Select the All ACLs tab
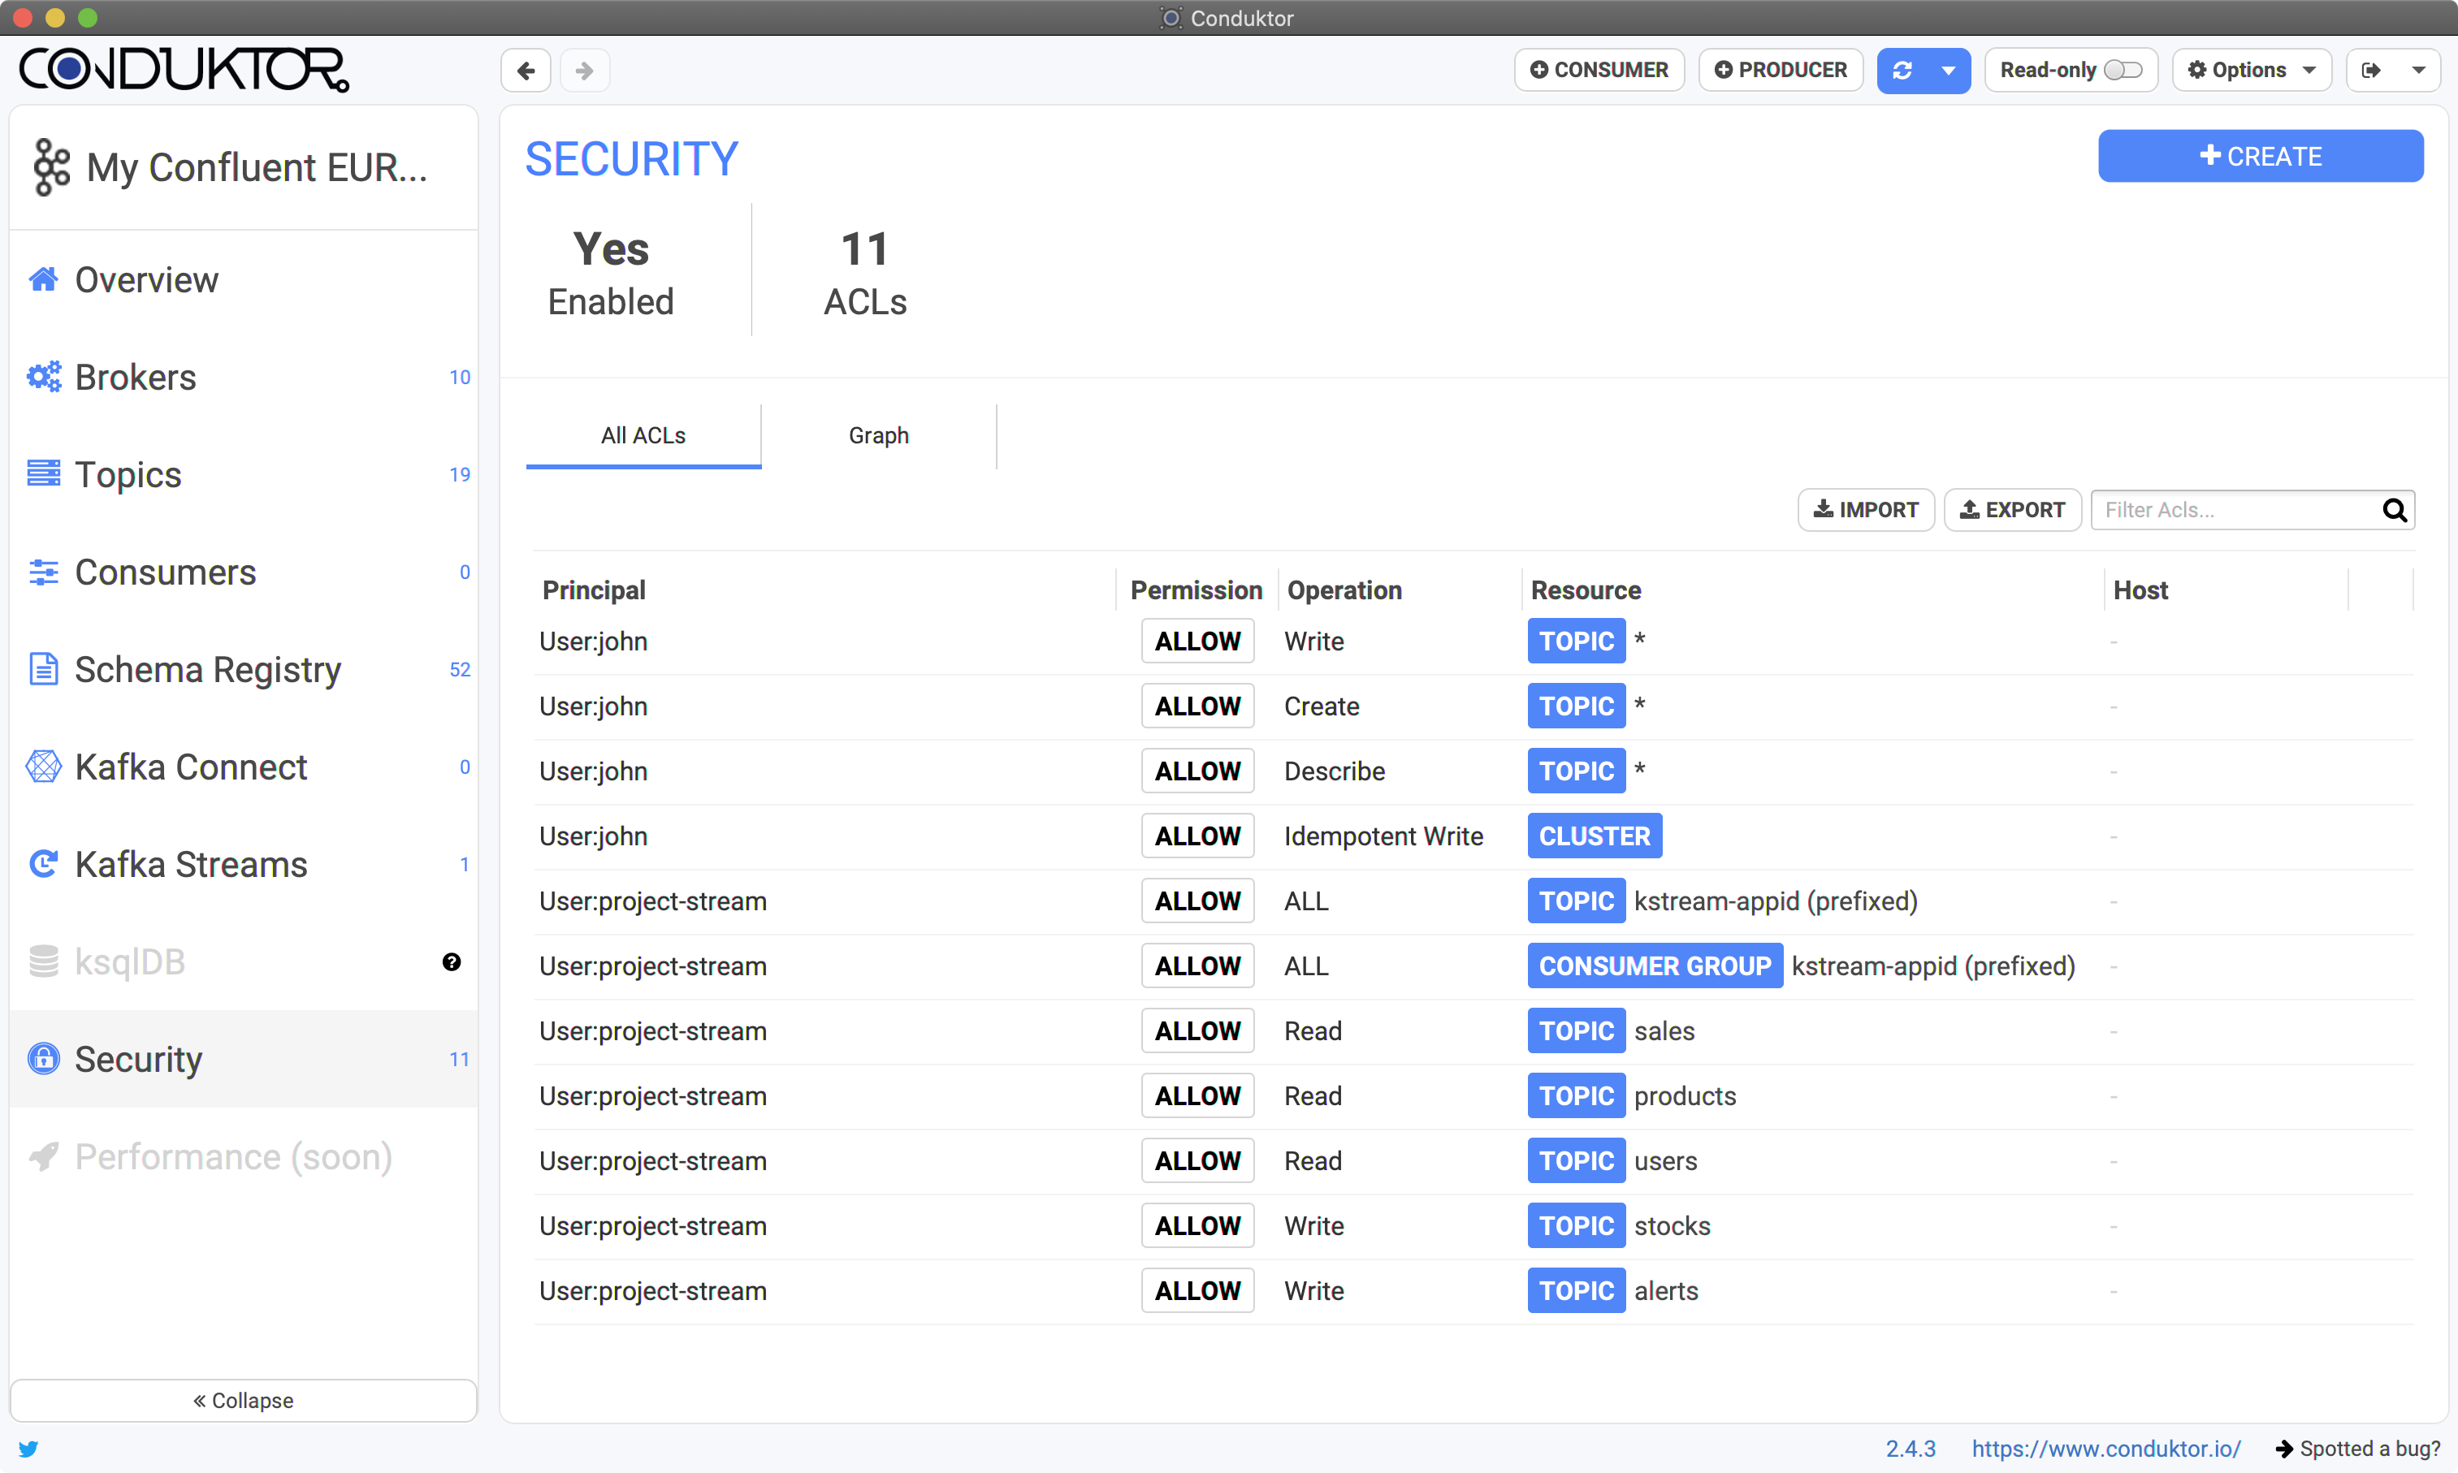The height and width of the screenshot is (1473, 2458). [643, 436]
